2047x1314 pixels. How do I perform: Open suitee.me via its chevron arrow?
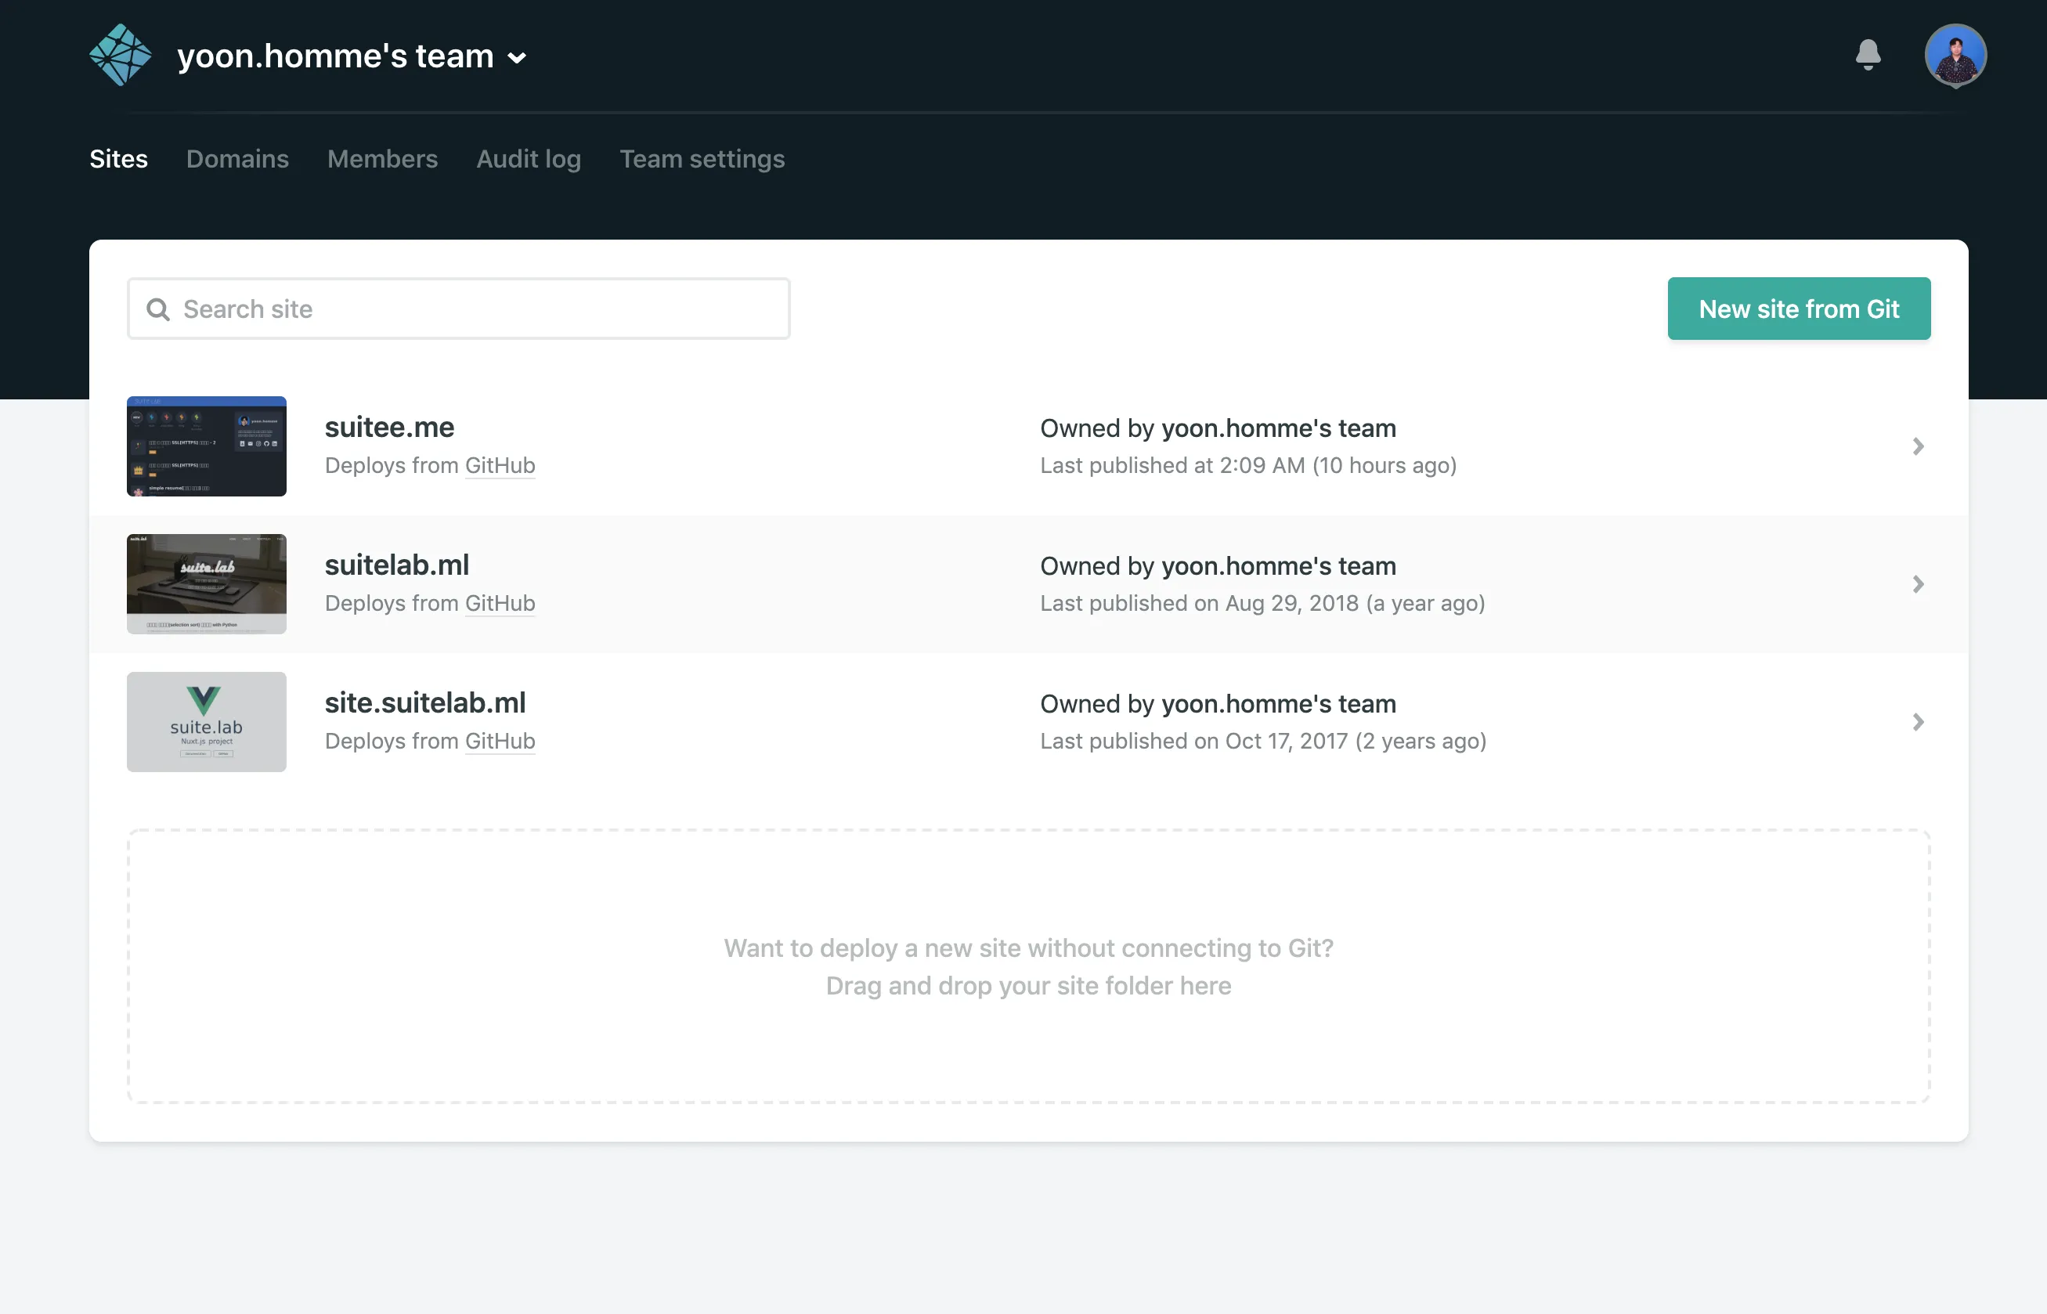(x=1918, y=446)
